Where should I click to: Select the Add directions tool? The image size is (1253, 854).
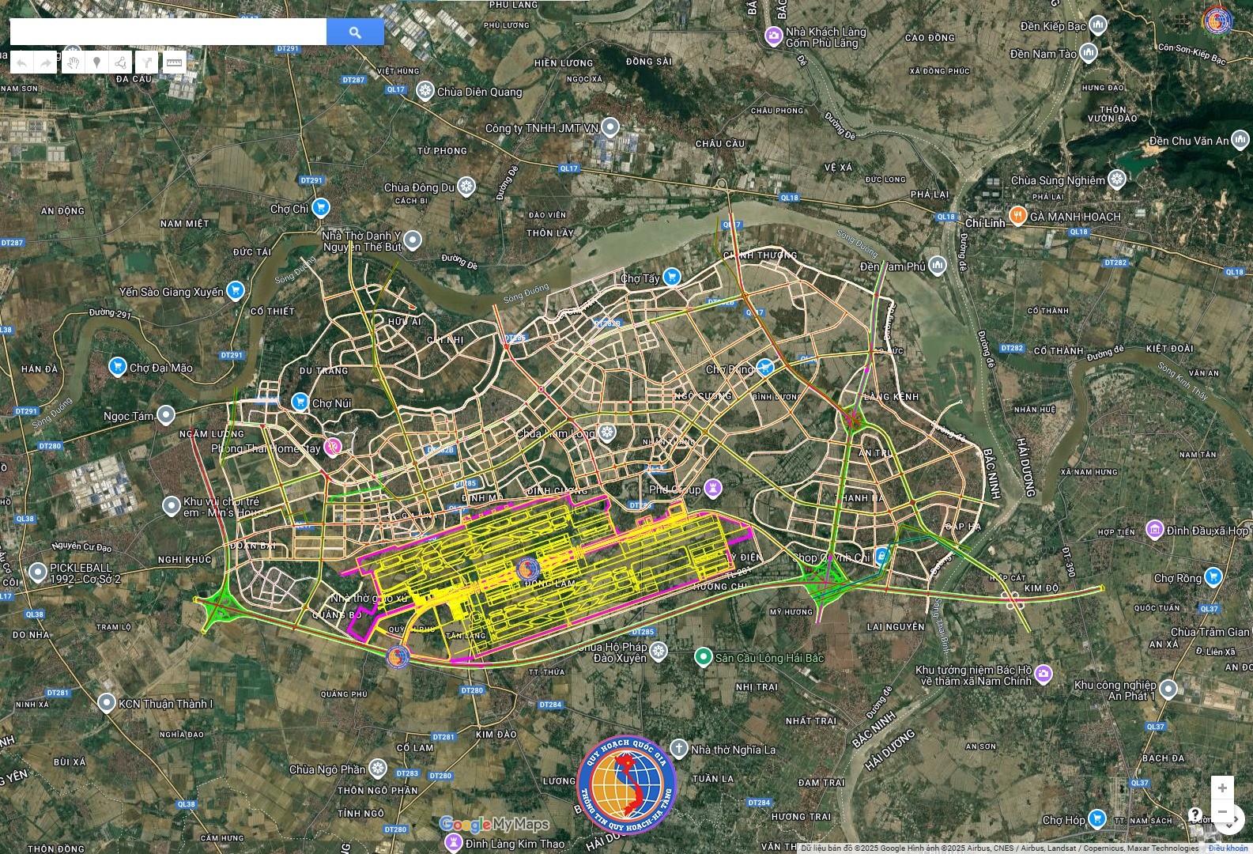[146, 62]
